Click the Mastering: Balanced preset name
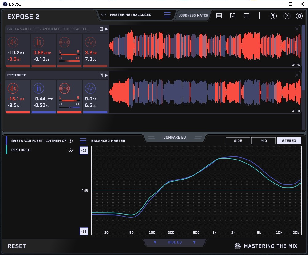This screenshot has width=308, height=255. (x=131, y=15)
